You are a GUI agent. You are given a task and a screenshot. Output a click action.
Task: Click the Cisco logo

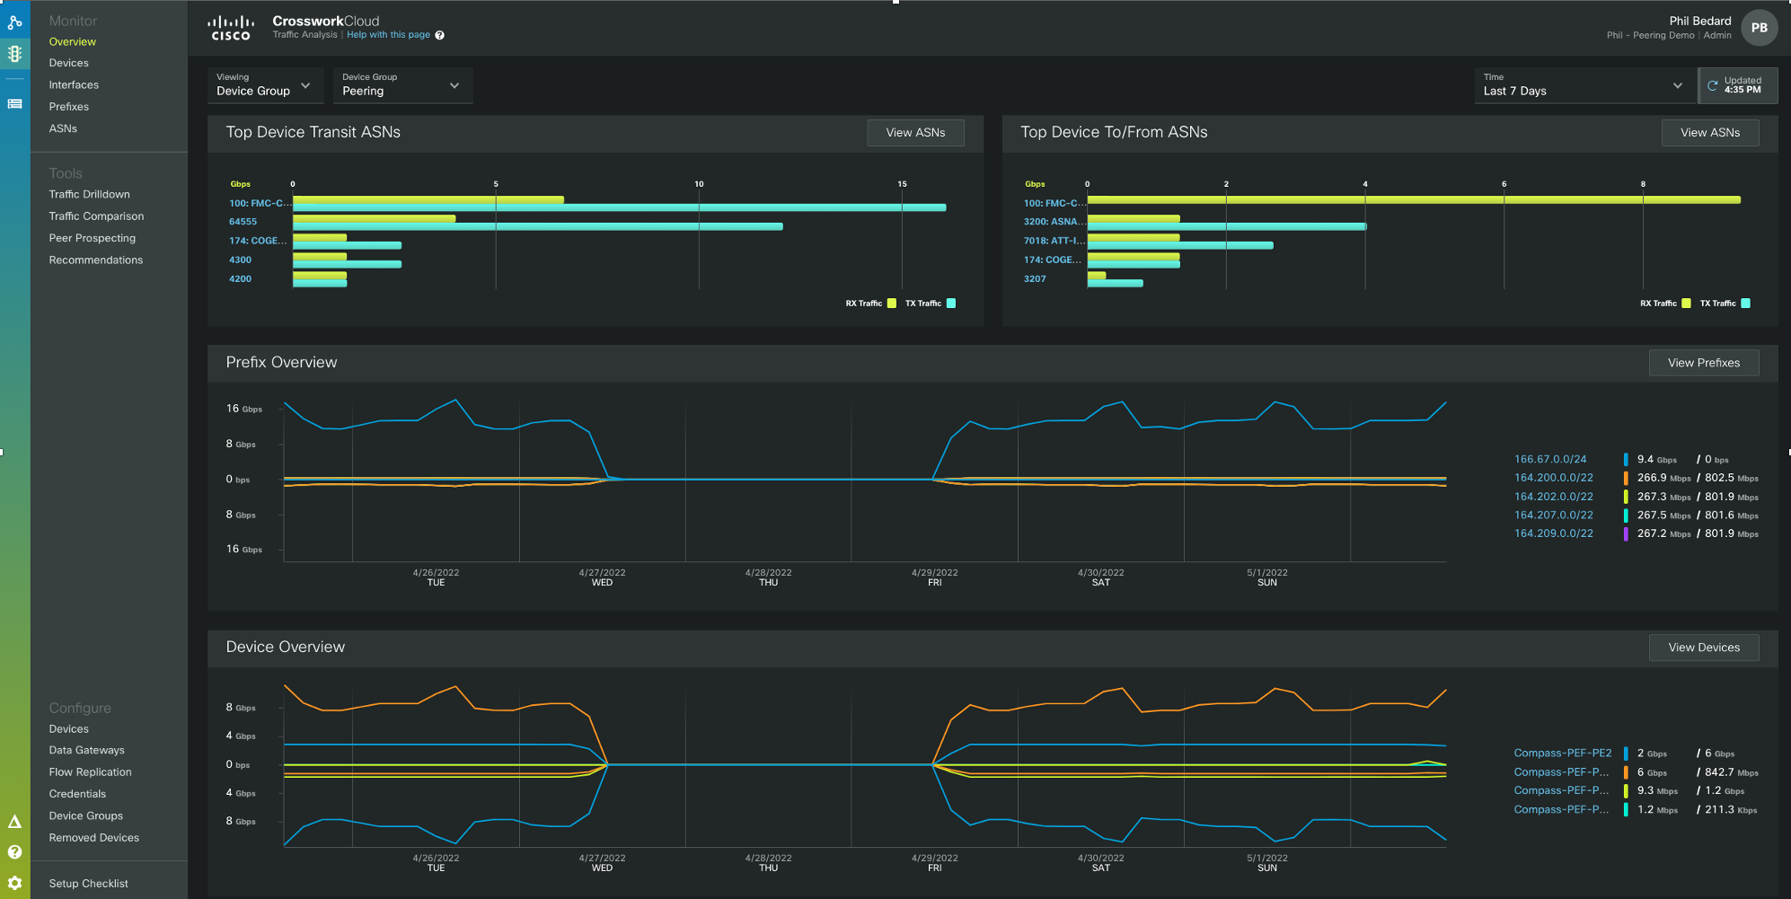click(x=231, y=28)
